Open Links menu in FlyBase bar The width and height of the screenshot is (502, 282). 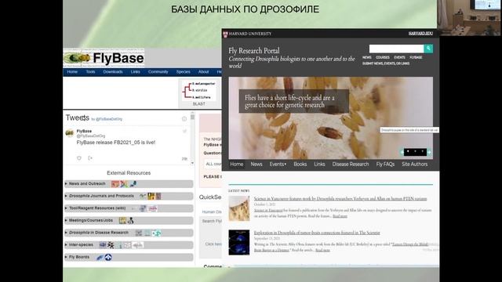tap(135, 72)
